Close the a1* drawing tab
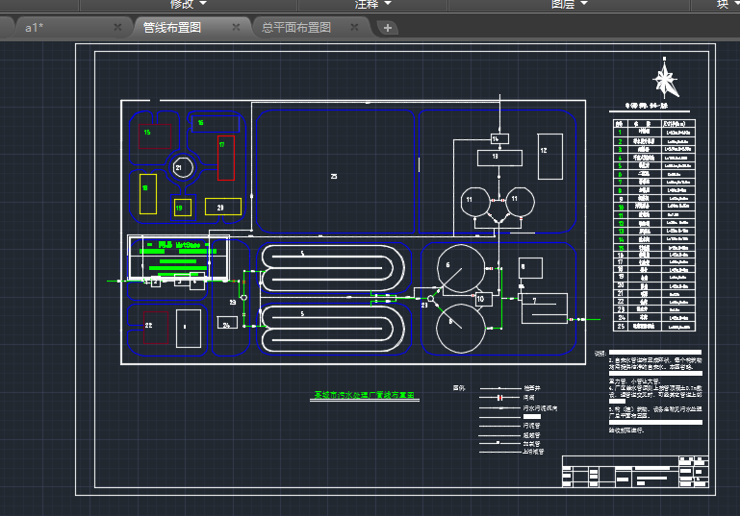 point(117,28)
